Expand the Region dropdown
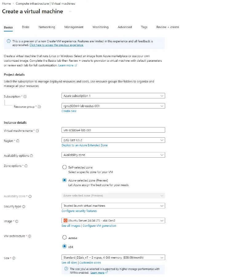The height and width of the screenshot is (278, 246). pyautogui.click(x=113, y=140)
